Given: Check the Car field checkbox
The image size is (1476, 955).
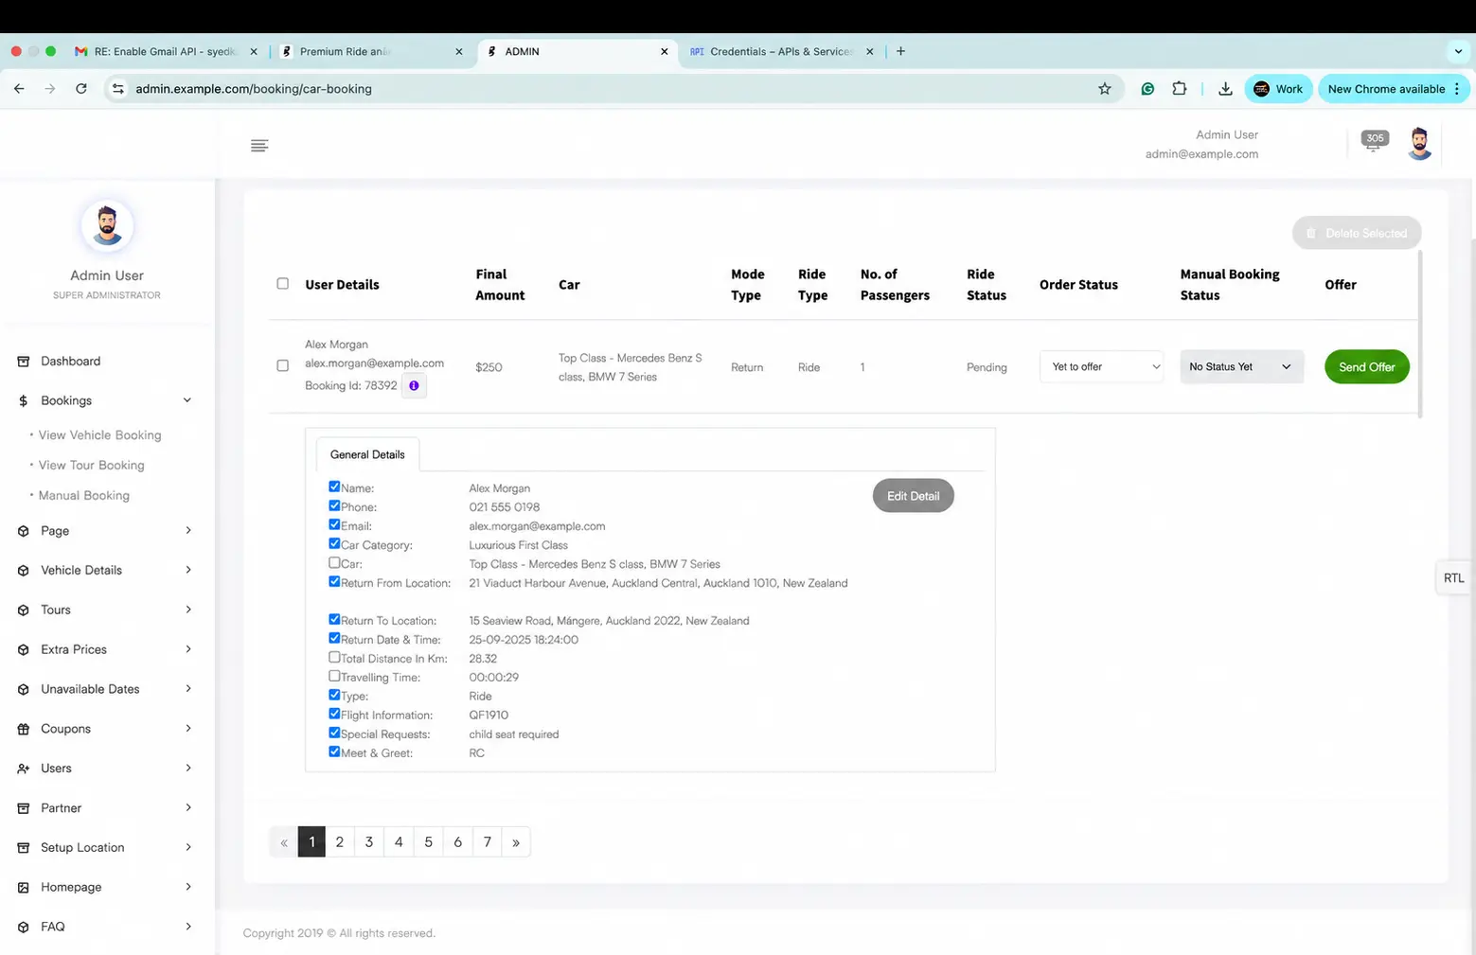Looking at the screenshot, I should [334, 562].
